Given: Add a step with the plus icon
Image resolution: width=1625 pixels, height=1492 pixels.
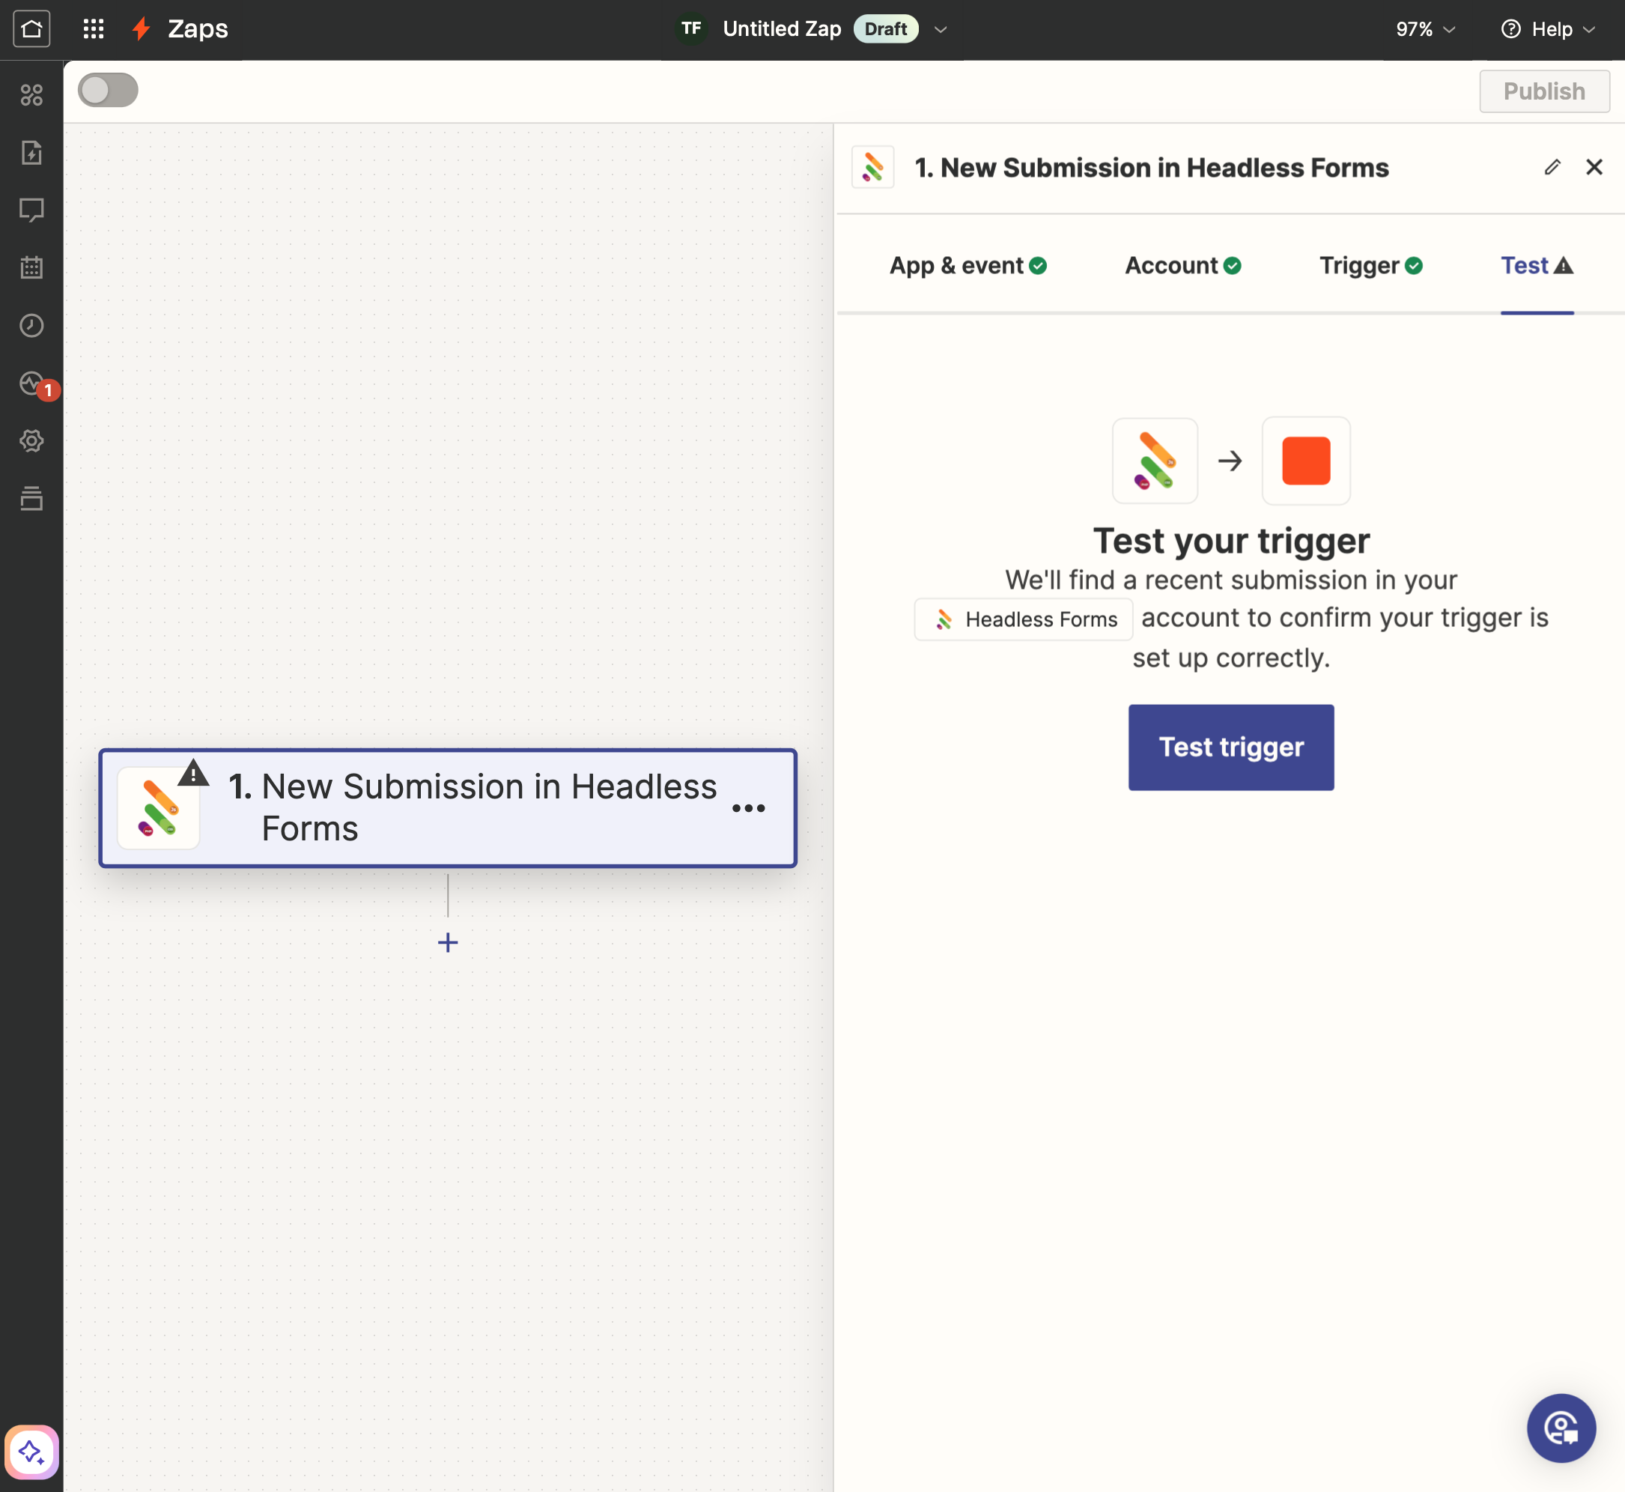Looking at the screenshot, I should [x=448, y=942].
